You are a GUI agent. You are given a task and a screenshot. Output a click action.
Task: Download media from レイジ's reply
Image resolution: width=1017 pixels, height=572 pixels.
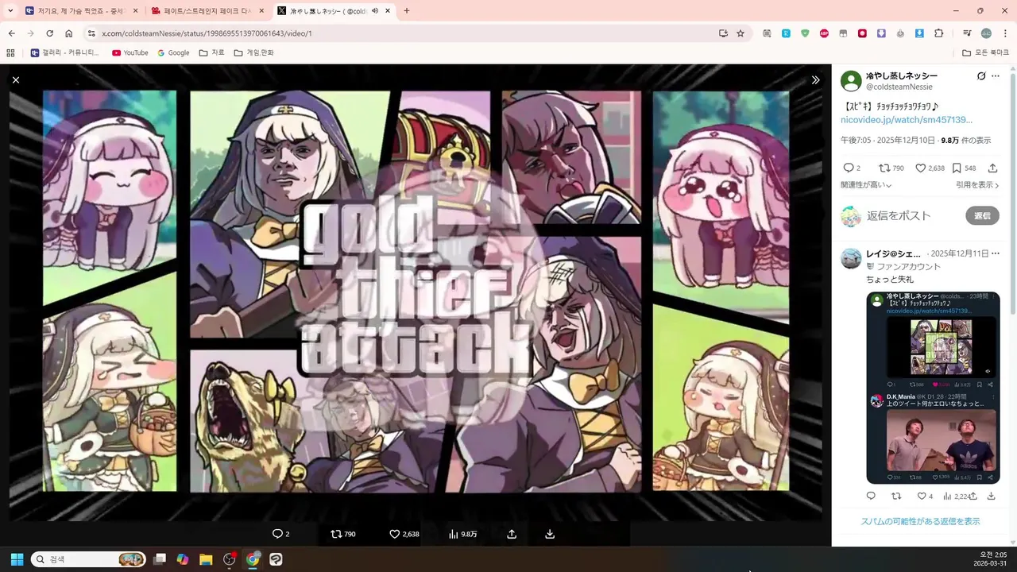[991, 497]
